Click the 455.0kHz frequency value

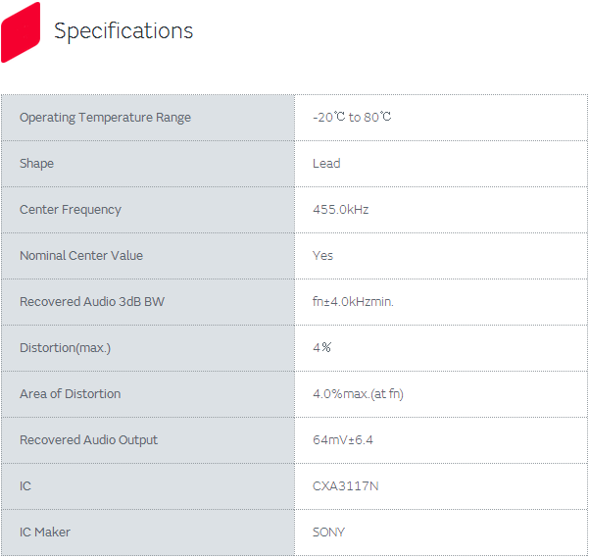pyautogui.click(x=340, y=210)
